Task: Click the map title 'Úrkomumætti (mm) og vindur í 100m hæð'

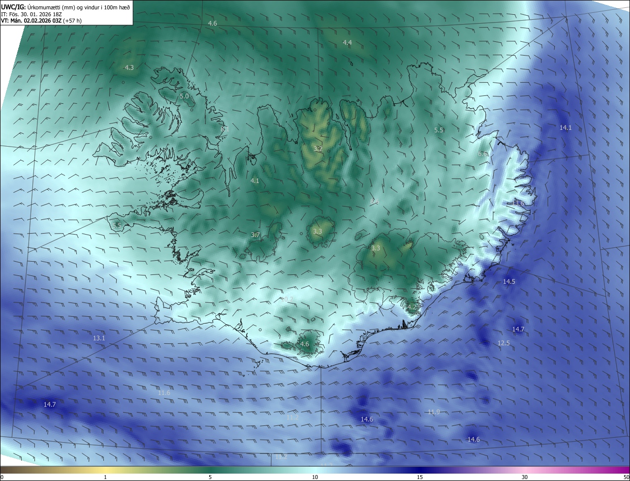Action: click(79, 7)
